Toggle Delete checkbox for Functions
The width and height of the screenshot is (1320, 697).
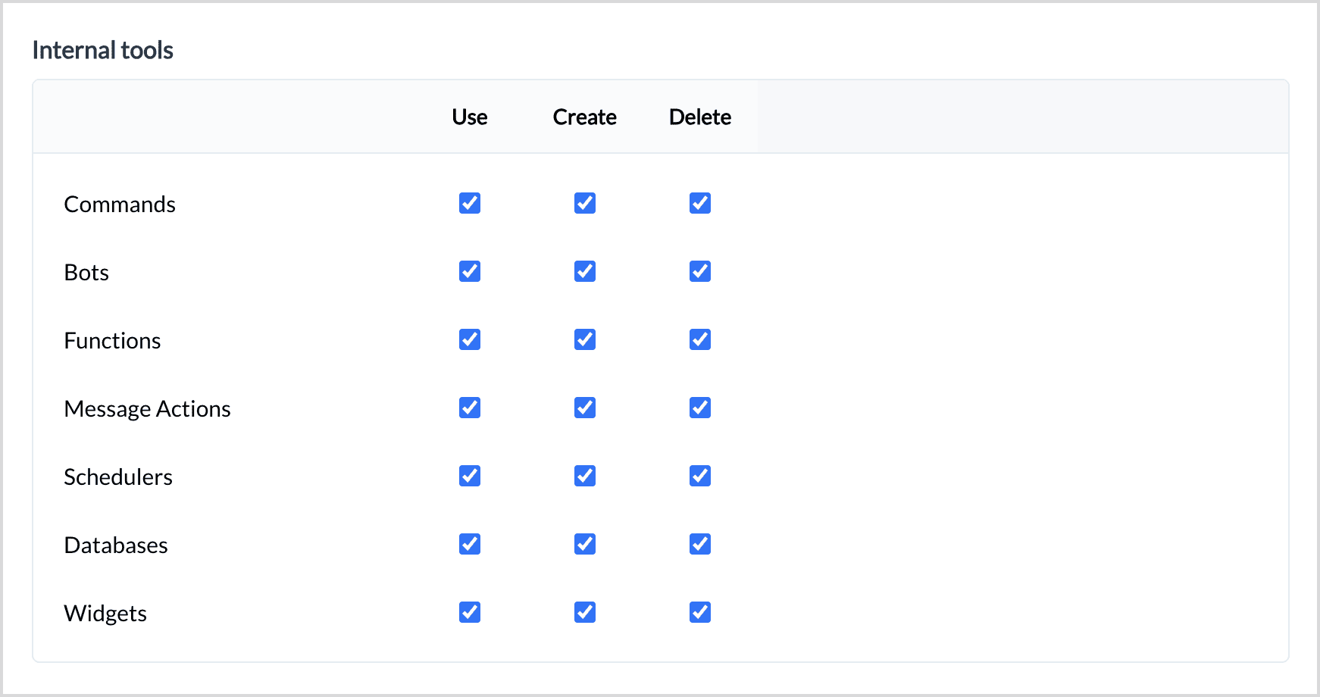(700, 339)
